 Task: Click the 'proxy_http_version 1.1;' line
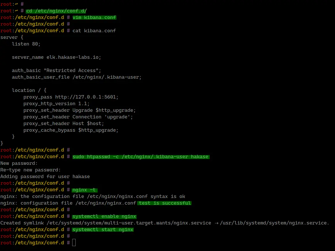pos(56,104)
